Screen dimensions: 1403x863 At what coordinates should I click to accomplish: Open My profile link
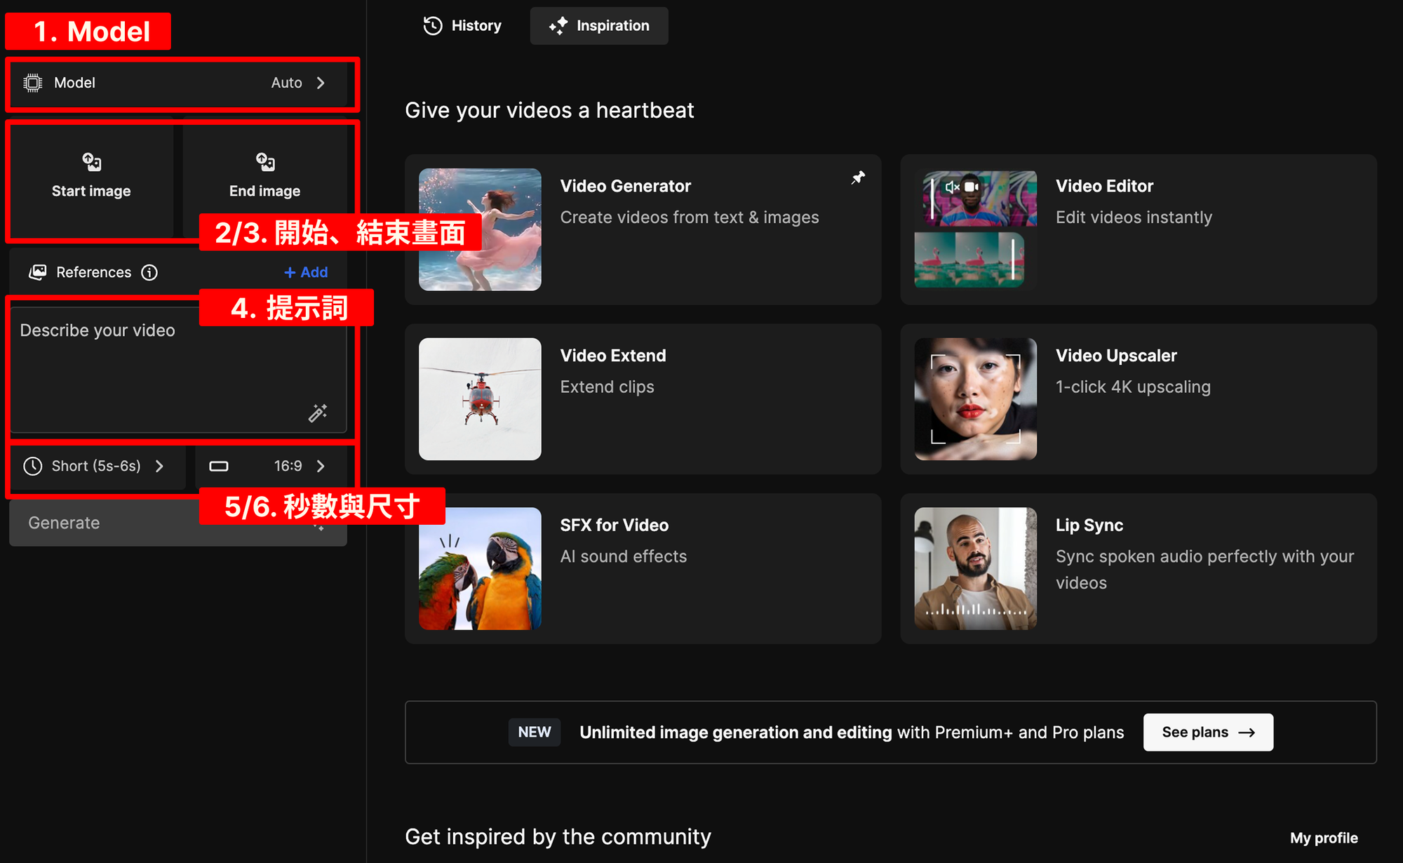coord(1324,838)
